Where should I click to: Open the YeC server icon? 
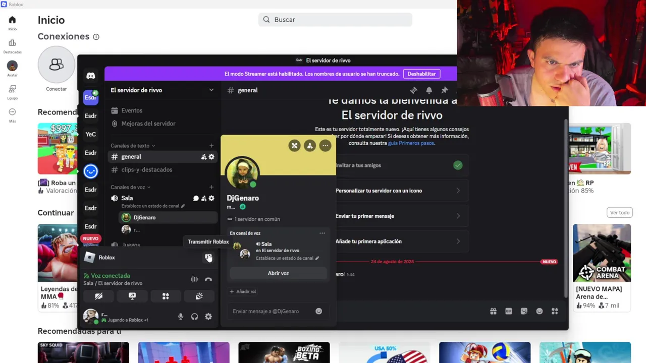(90, 134)
